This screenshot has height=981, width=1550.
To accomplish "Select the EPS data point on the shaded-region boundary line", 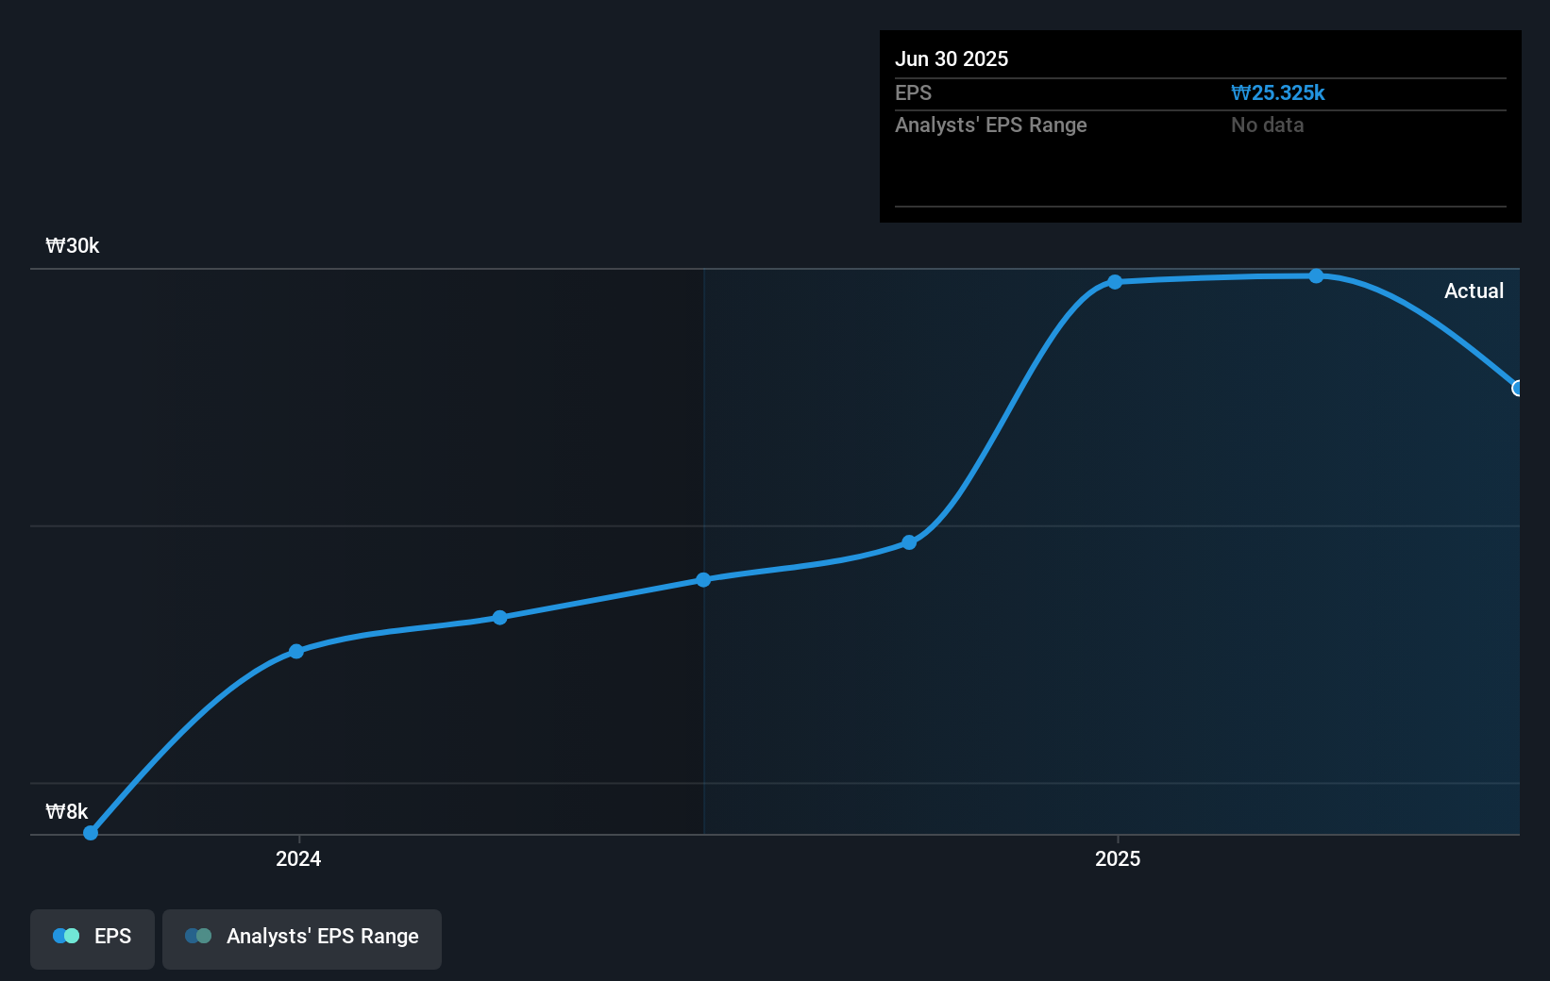I will click(x=703, y=579).
